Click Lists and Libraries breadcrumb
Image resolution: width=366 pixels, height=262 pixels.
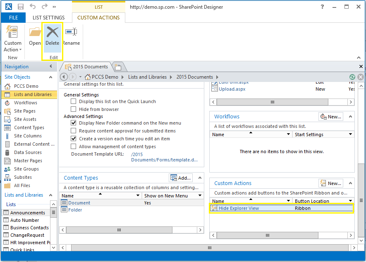[147, 77]
